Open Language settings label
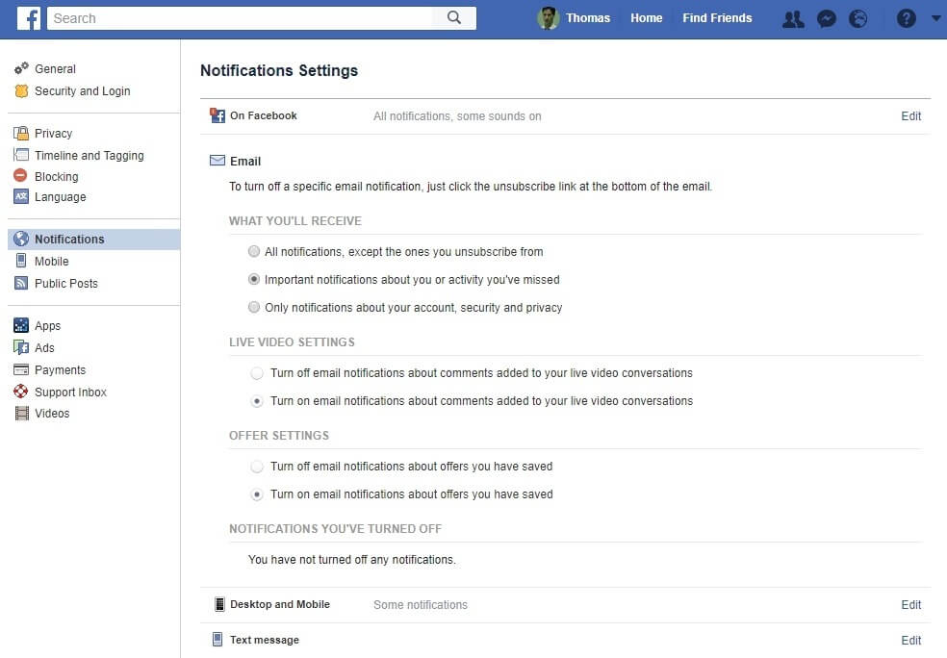947x658 pixels. pyautogui.click(x=60, y=197)
